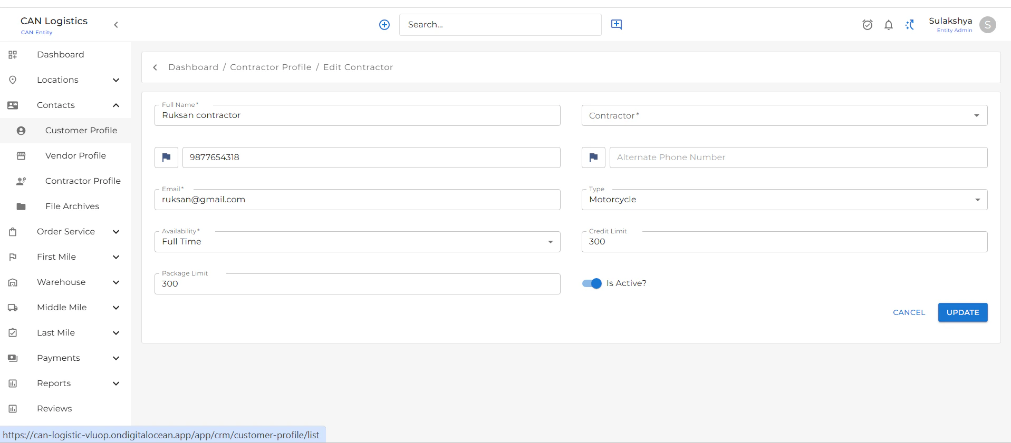Click the First Mile flag icon
This screenshot has width=1011, height=443.
(13, 257)
